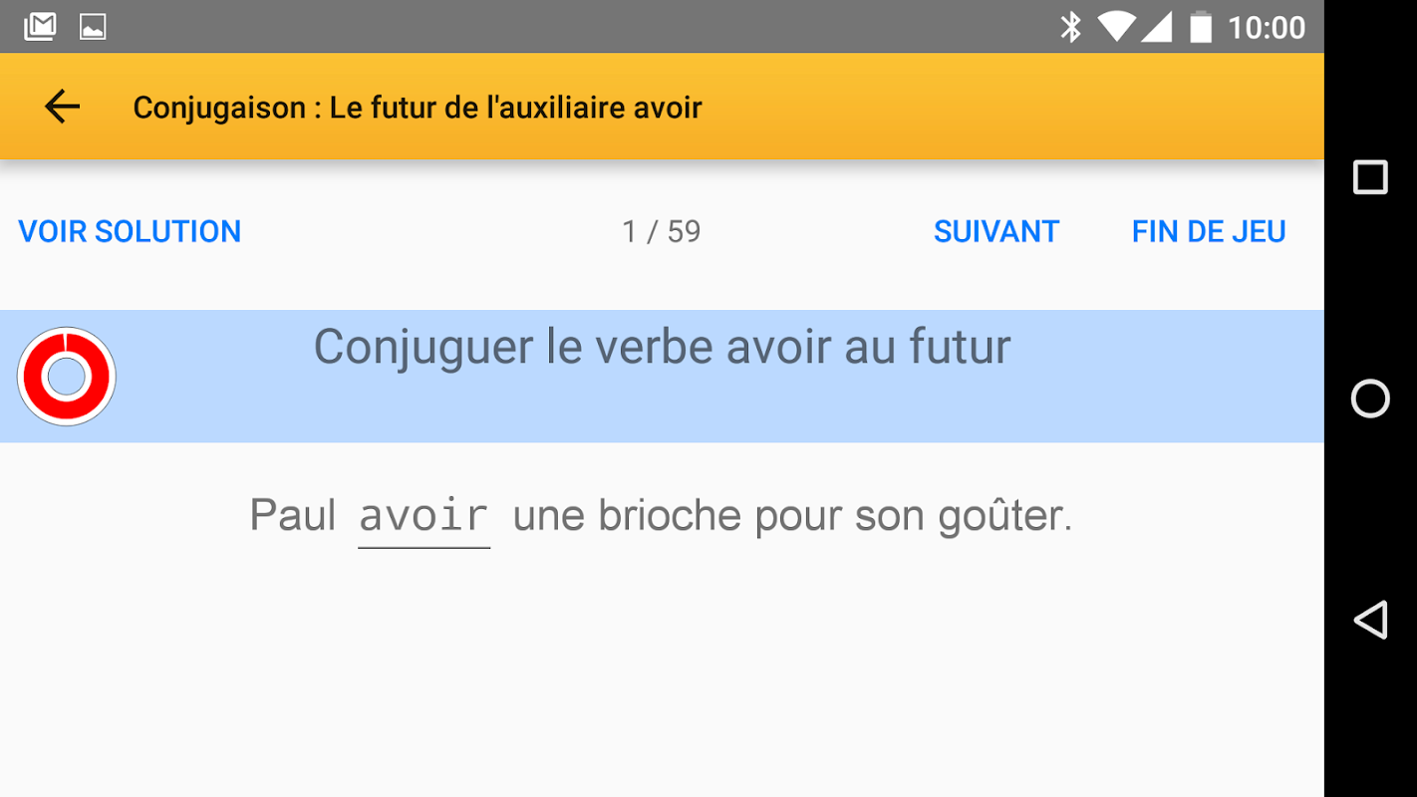Tap the 'Conjuguer le verbe avoir au futur' instruction
Screen dimensions: 1417x797
click(662, 348)
